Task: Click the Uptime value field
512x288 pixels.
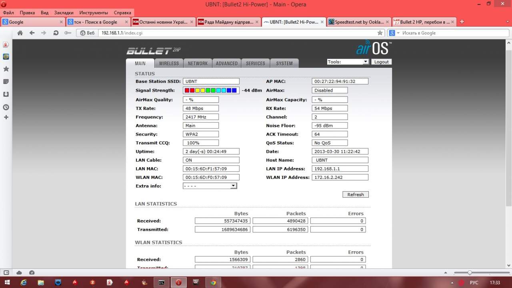Action: click(x=211, y=152)
